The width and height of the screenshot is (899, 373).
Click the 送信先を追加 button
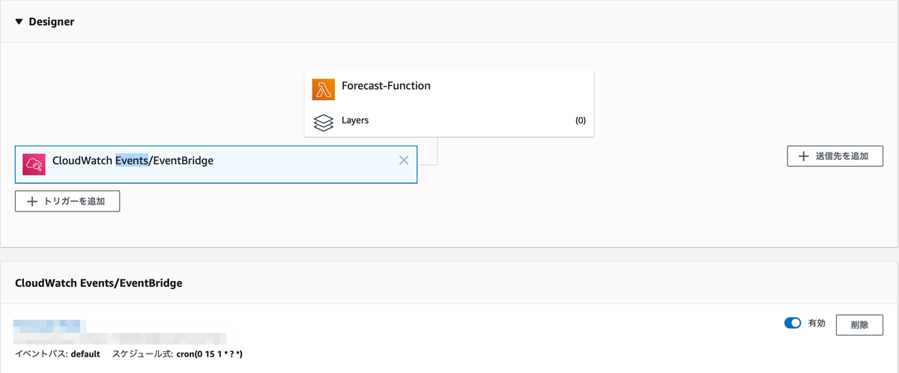click(835, 156)
